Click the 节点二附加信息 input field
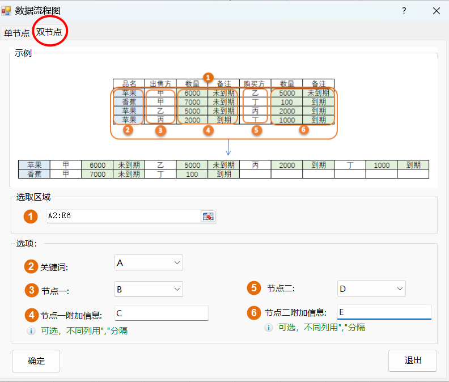Image resolution: width=449 pixels, height=382 pixels. click(x=384, y=312)
